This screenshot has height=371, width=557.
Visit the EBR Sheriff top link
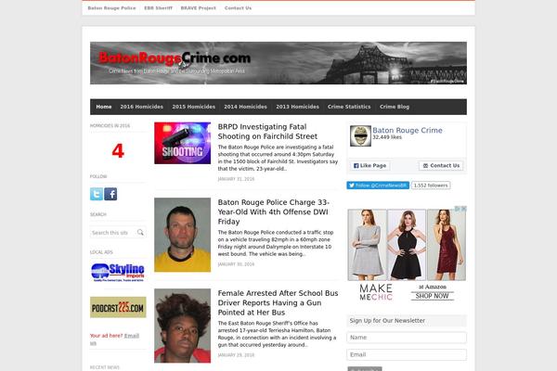[158, 7]
